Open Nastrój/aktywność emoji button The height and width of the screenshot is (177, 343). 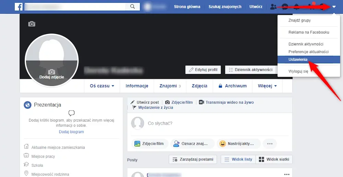click(238, 144)
